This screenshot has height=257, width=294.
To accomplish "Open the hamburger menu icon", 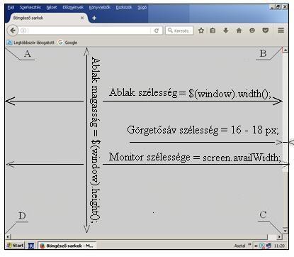I will [281, 31].
